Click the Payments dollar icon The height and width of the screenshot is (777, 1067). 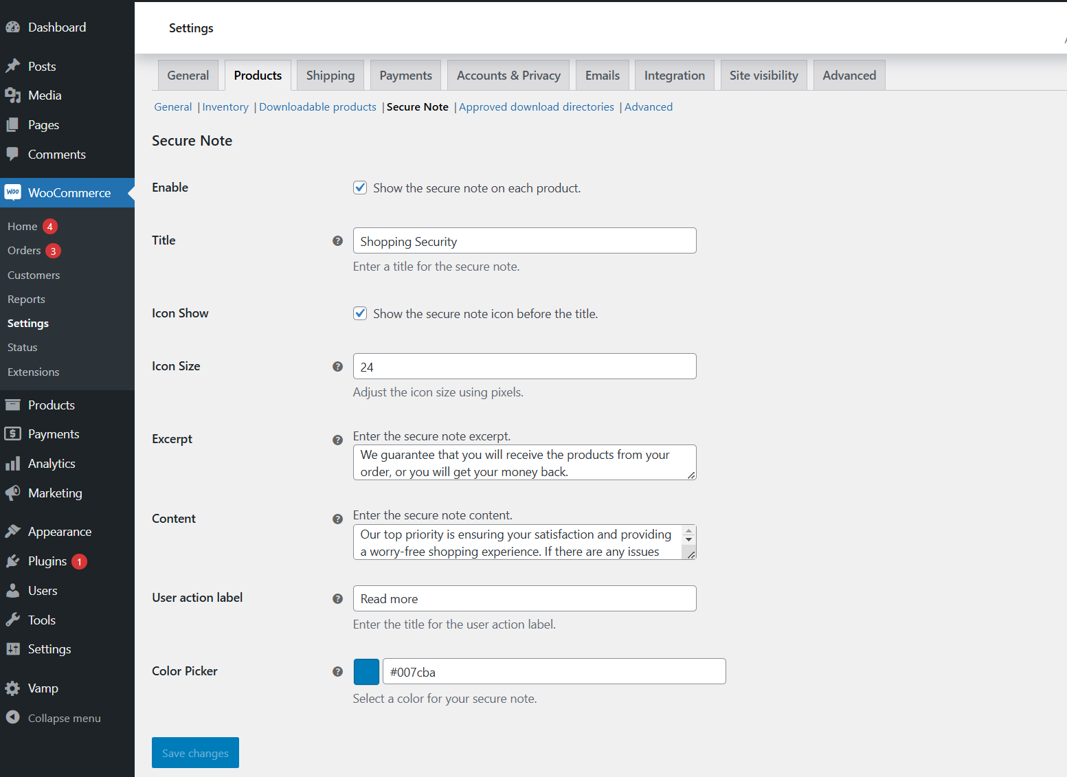point(12,434)
